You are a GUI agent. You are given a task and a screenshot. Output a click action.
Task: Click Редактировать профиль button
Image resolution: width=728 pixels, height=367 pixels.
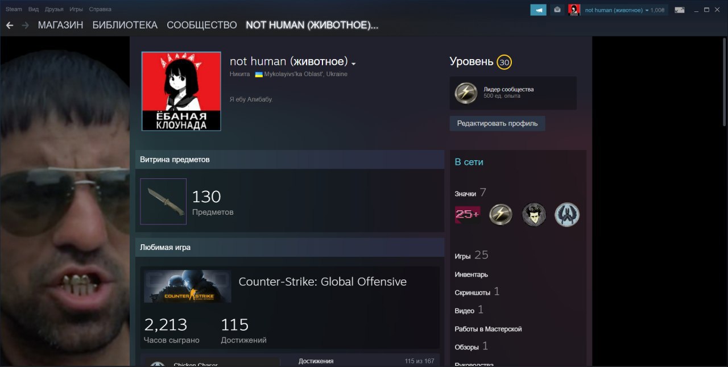point(497,123)
